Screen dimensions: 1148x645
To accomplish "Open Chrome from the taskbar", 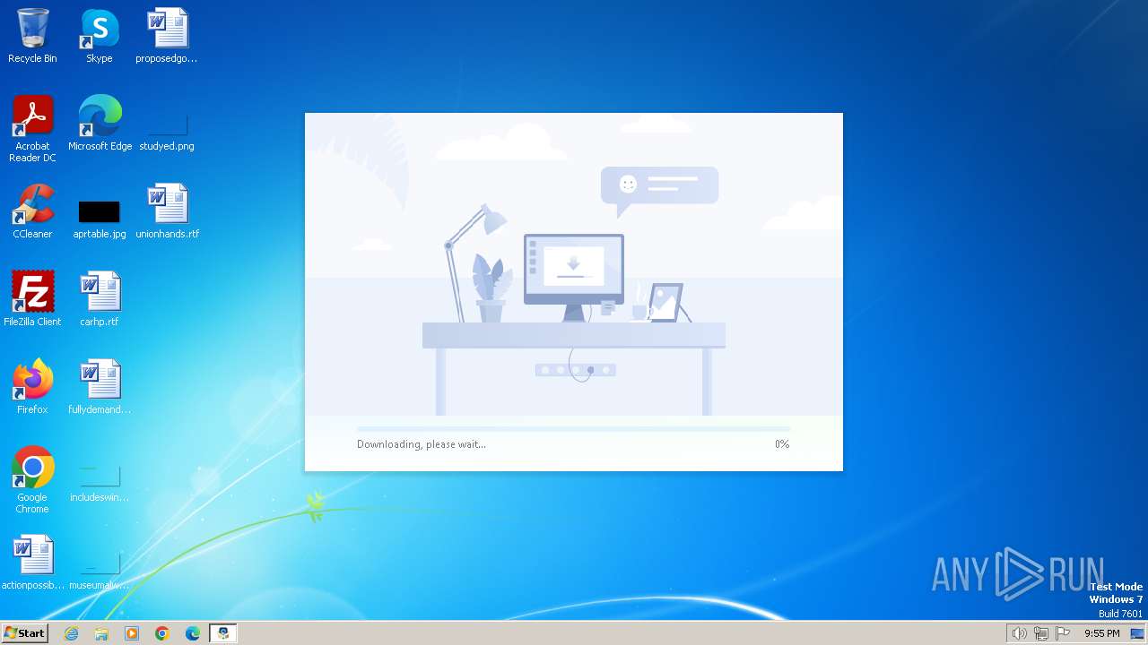I will [162, 633].
